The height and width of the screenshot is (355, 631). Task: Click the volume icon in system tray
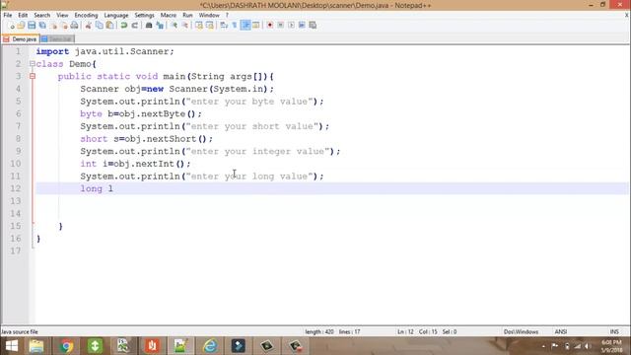[x=588, y=346]
